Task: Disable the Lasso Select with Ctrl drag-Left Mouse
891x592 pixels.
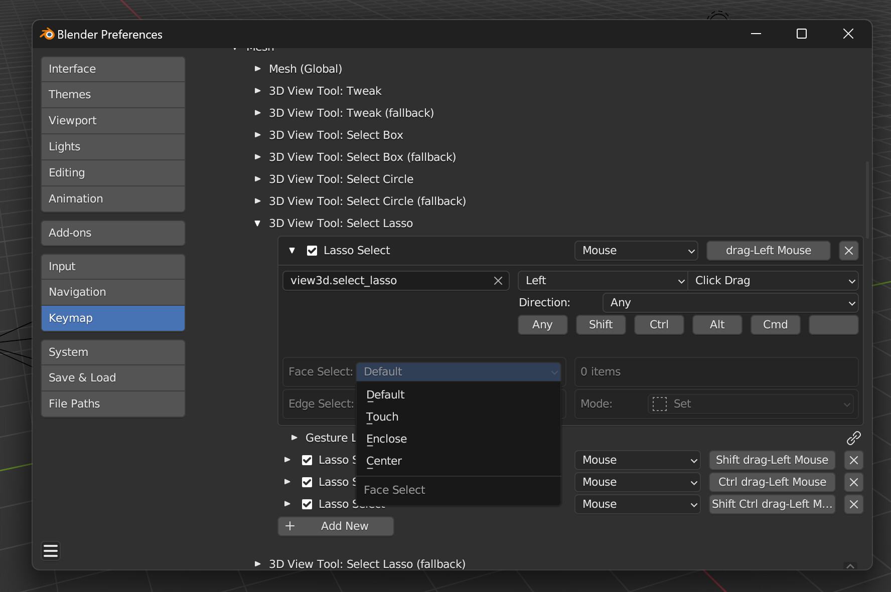Action: coord(307,482)
